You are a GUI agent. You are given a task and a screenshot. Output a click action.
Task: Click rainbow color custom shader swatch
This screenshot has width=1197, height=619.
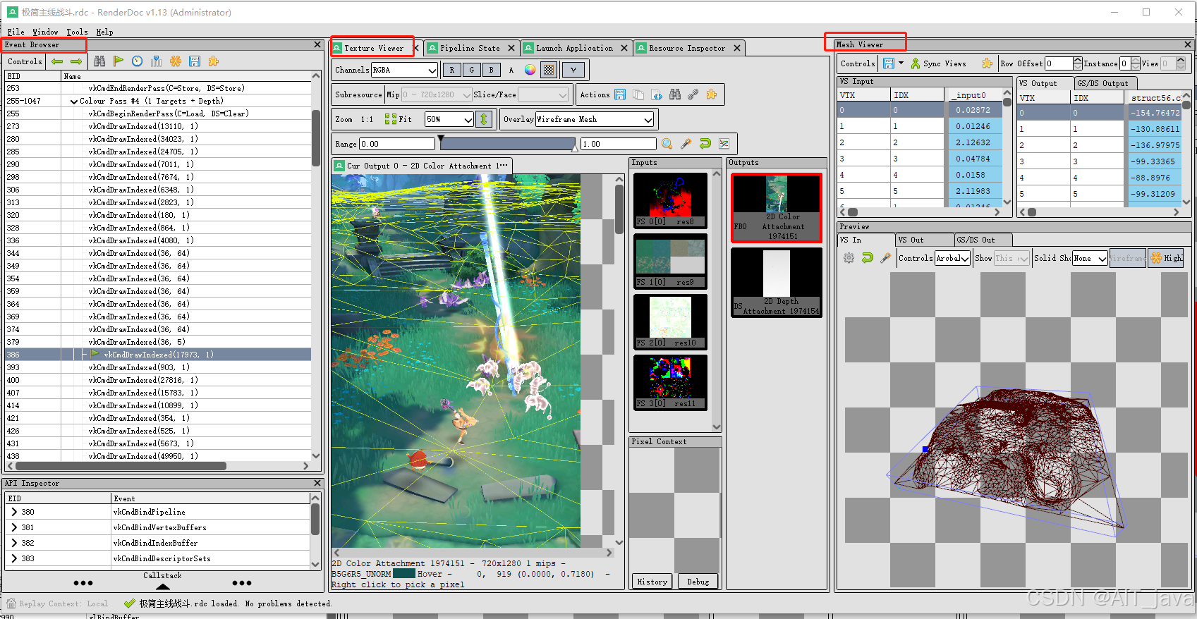[x=530, y=70]
